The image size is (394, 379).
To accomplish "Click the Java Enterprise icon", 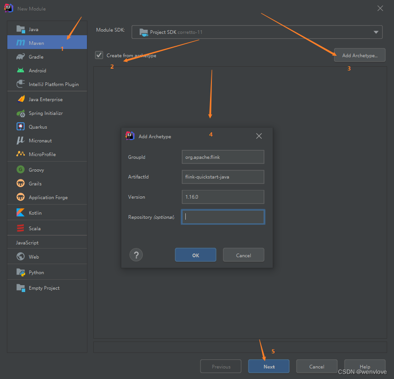I will tap(21, 99).
